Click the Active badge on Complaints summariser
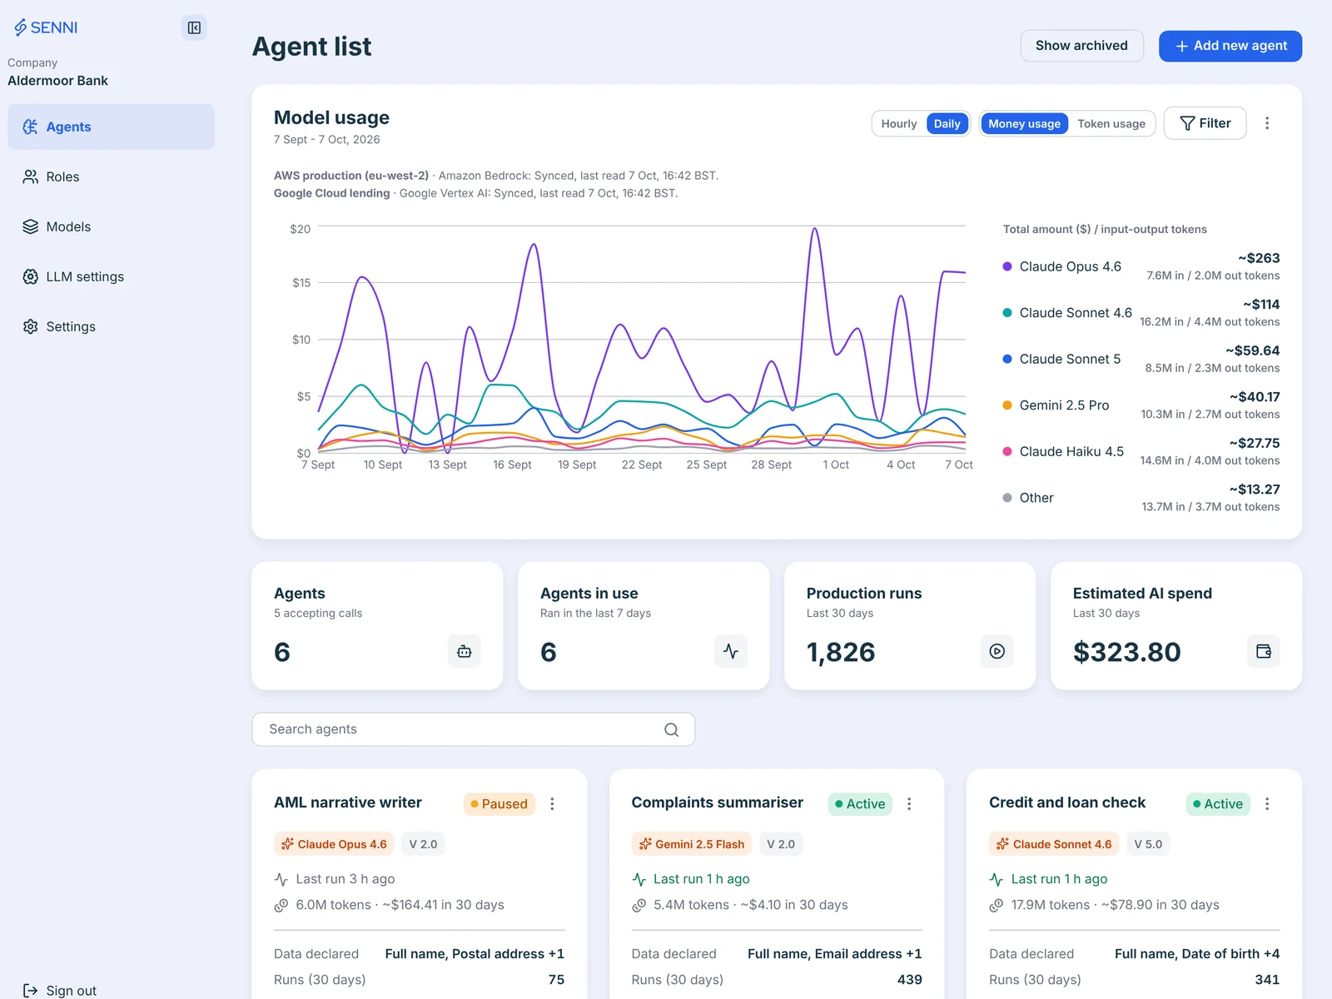 [860, 803]
